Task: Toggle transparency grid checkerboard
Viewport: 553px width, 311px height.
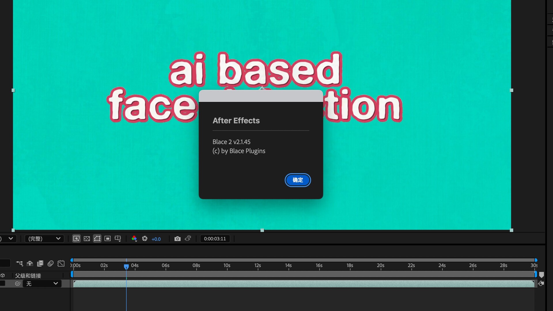Action: tap(87, 238)
